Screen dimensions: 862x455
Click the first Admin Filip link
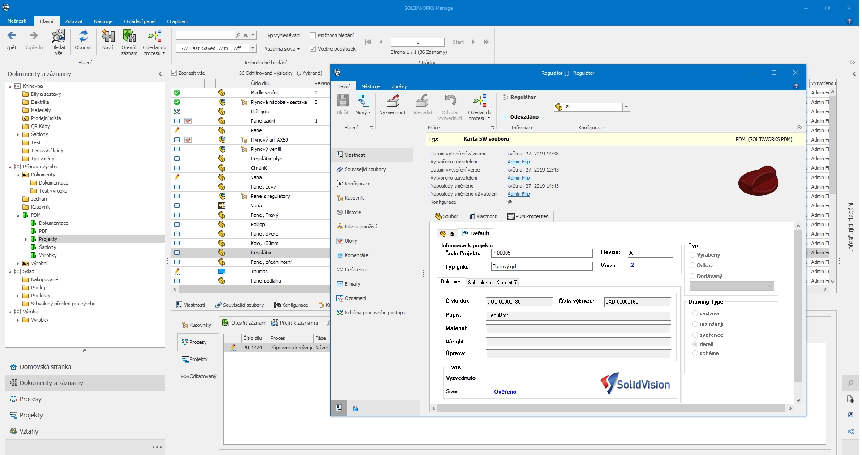coord(519,162)
